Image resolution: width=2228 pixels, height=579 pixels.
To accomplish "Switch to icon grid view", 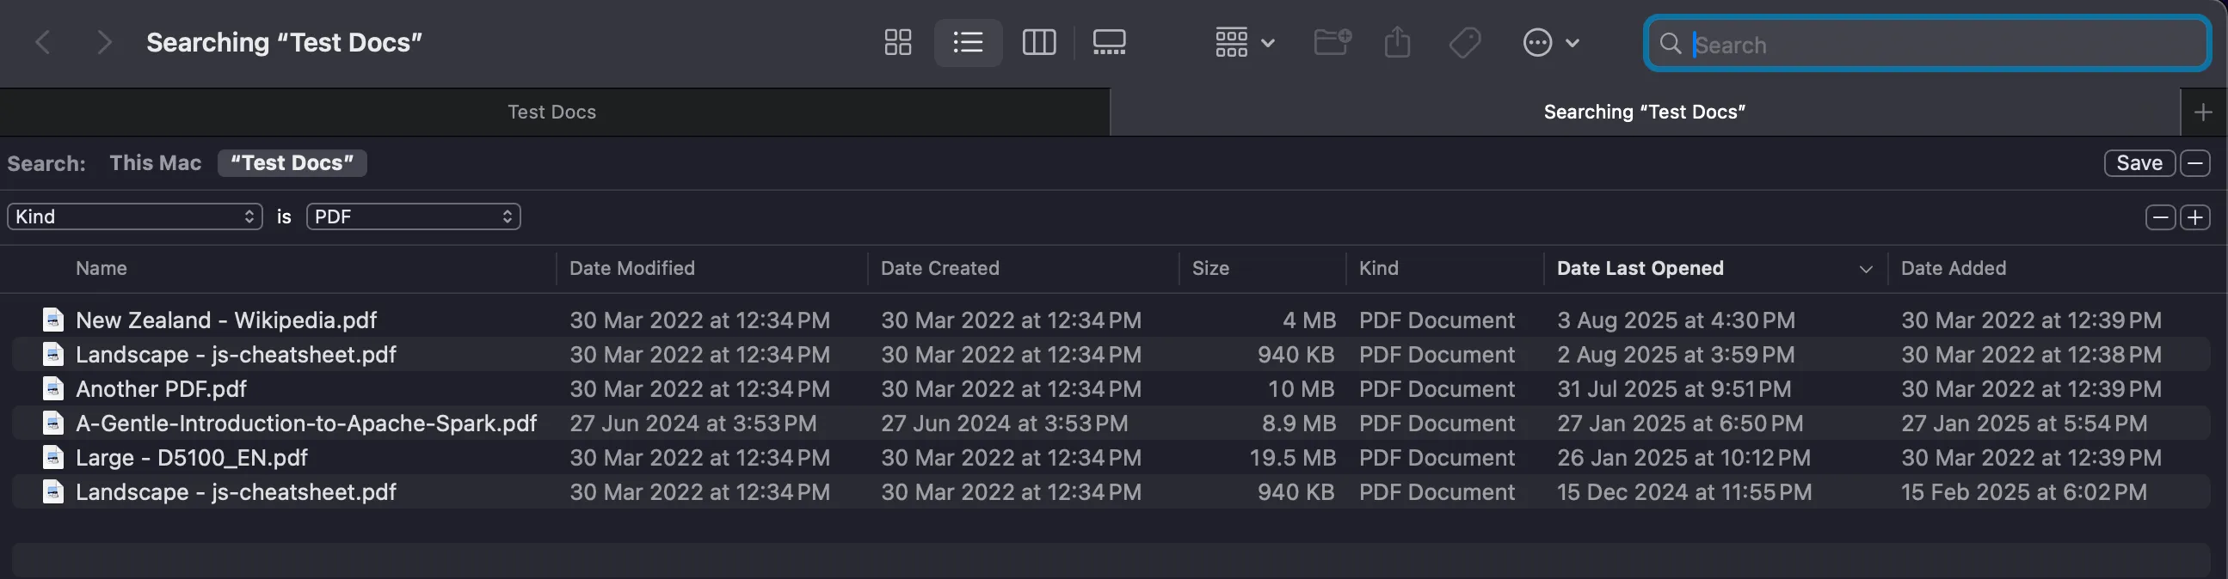I will [x=898, y=42].
